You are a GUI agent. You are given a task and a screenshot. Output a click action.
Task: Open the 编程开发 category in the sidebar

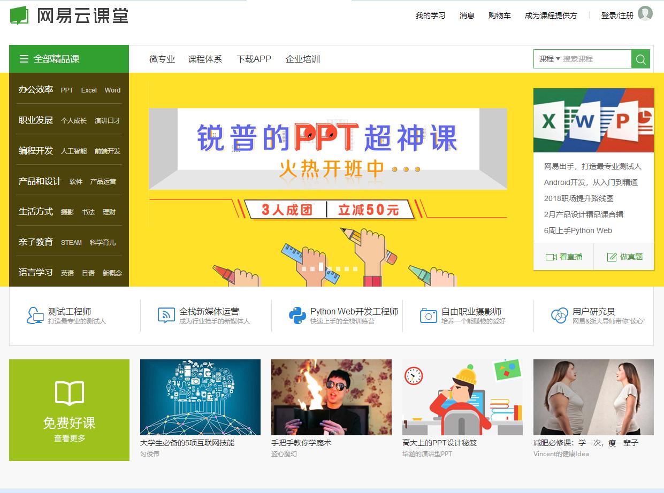(35, 151)
